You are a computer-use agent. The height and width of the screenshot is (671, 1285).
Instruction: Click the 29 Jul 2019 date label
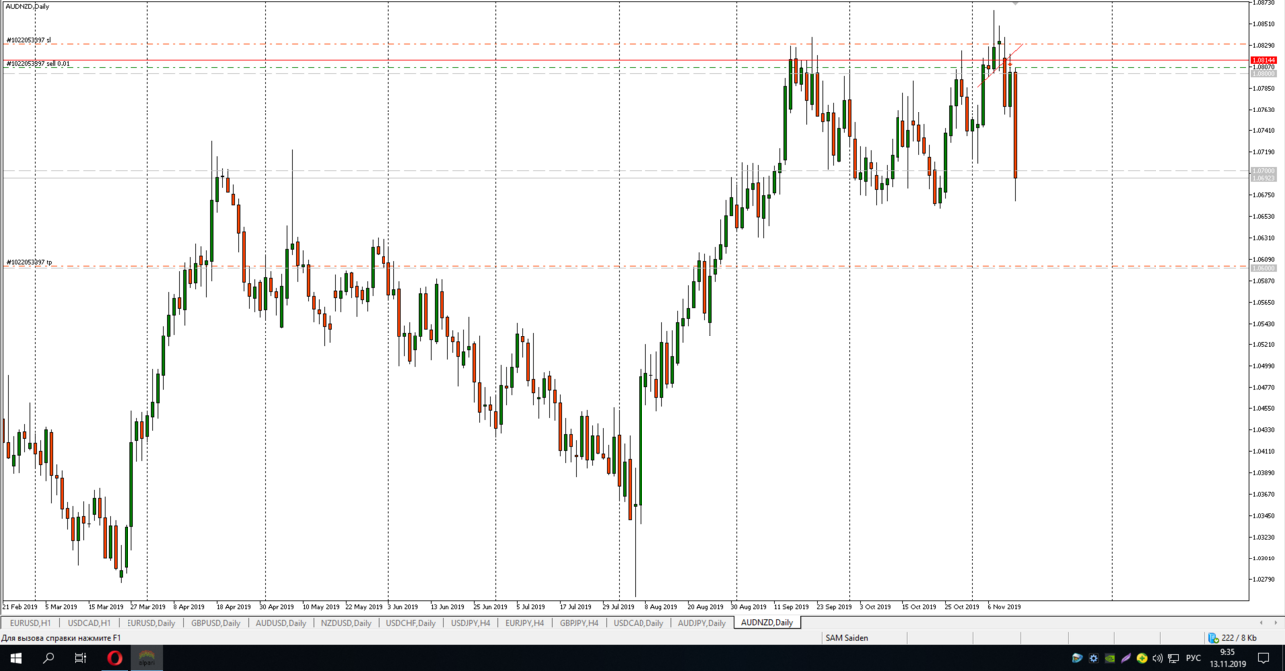618,606
